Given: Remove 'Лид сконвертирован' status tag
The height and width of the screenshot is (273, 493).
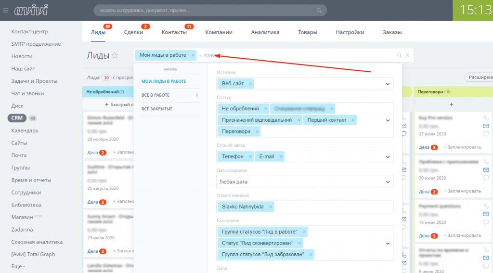Looking at the screenshot, I should click(299, 243).
